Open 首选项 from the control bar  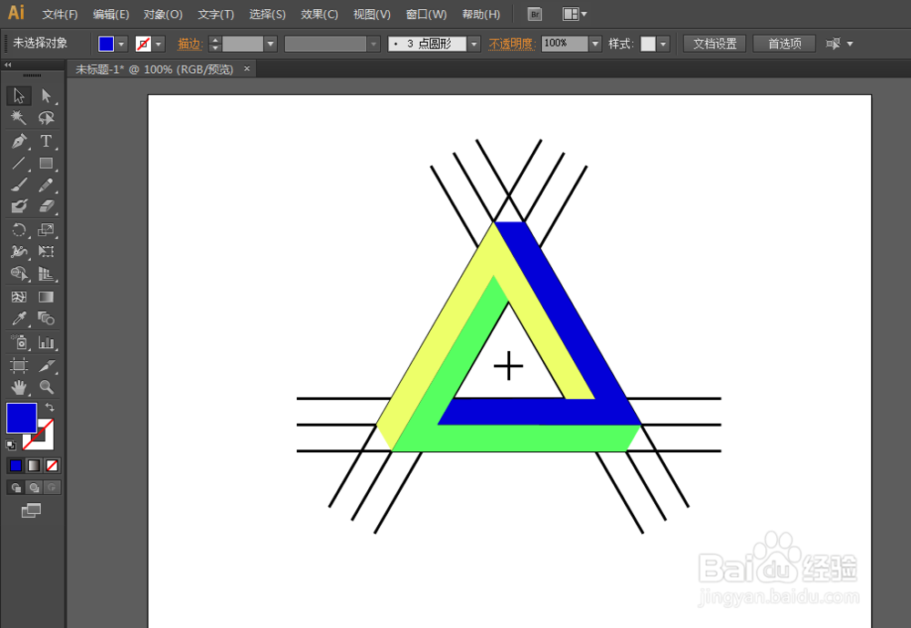tap(783, 43)
